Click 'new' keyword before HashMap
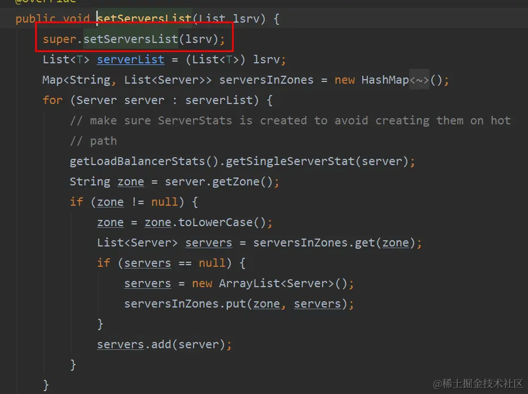Screen dimensions: 528x394 [x=345, y=80]
